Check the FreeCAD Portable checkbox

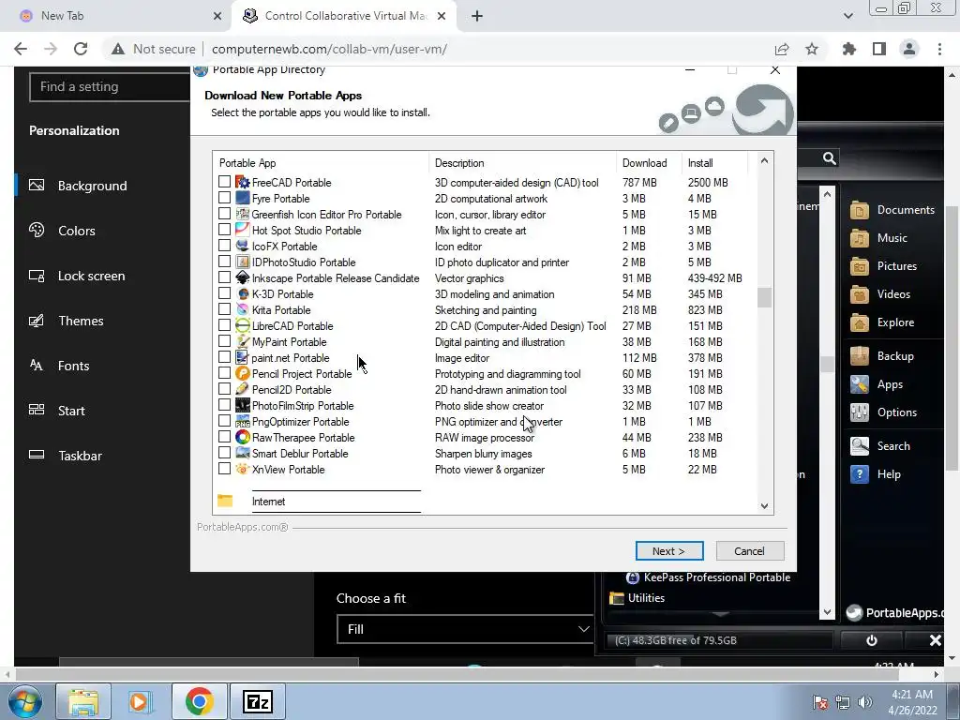coord(225,182)
